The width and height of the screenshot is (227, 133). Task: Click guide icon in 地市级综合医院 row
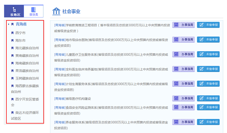coord(176,39)
